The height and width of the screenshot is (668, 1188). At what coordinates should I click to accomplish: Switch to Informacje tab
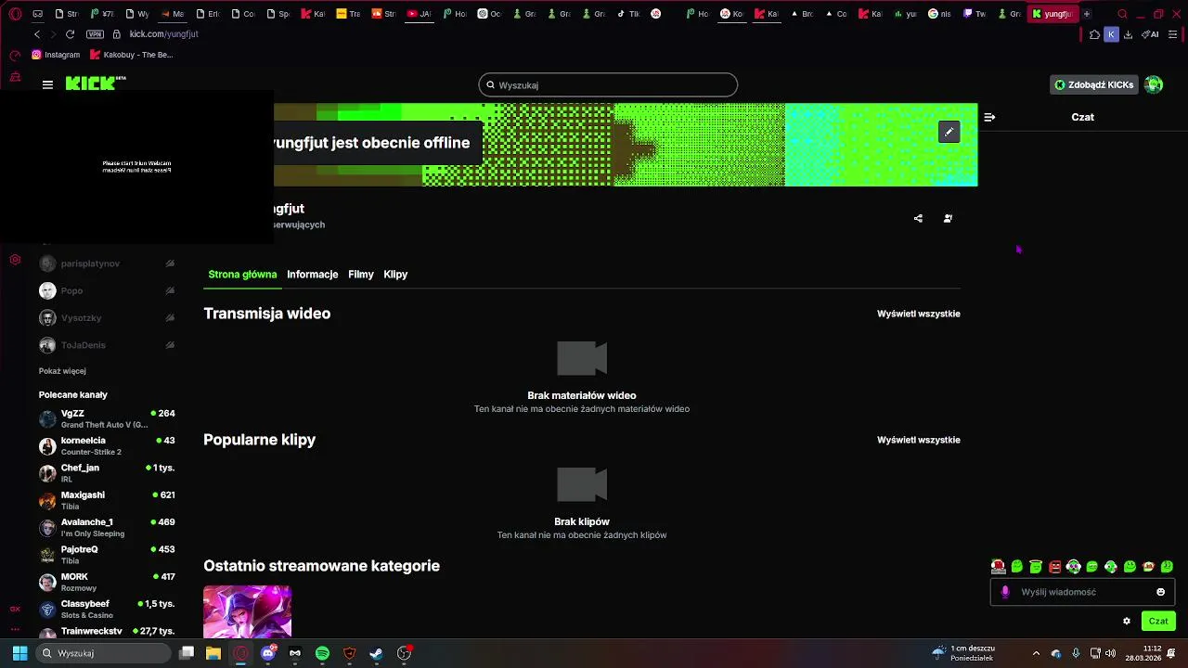click(x=312, y=275)
